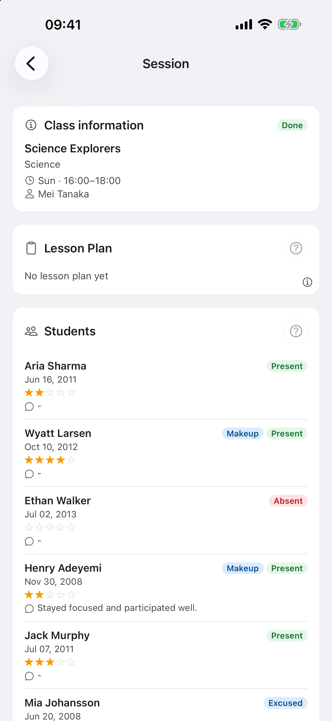Rate Ethan Walker with the first star
The width and height of the screenshot is (332, 721).
click(x=29, y=527)
